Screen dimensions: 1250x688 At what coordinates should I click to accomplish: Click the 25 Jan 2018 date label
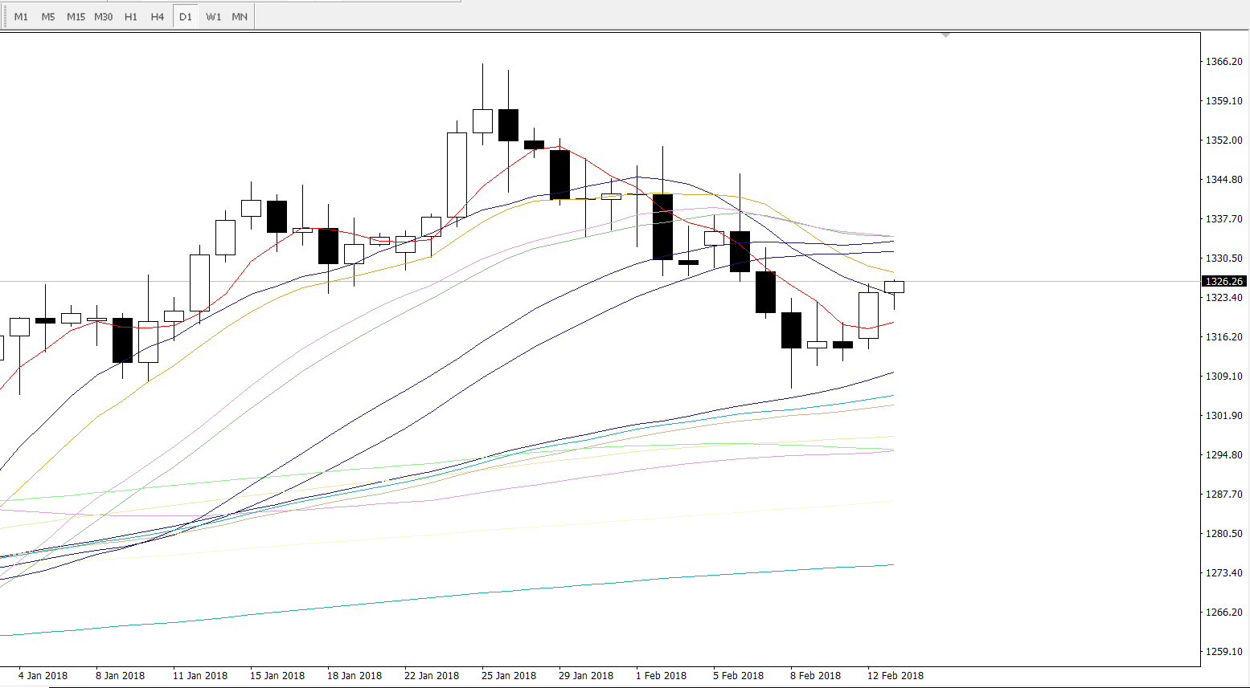tap(509, 675)
